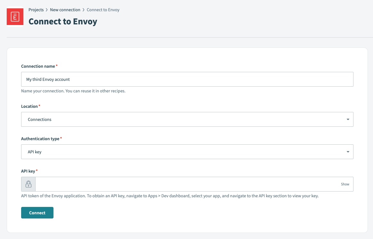Click the 'API key' value in Authentication type
The width and height of the screenshot is (373, 239).
click(35, 151)
